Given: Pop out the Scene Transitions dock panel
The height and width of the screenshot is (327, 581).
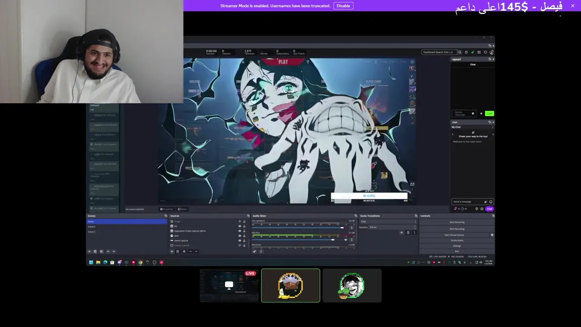Looking at the screenshot, I should coord(416,216).
